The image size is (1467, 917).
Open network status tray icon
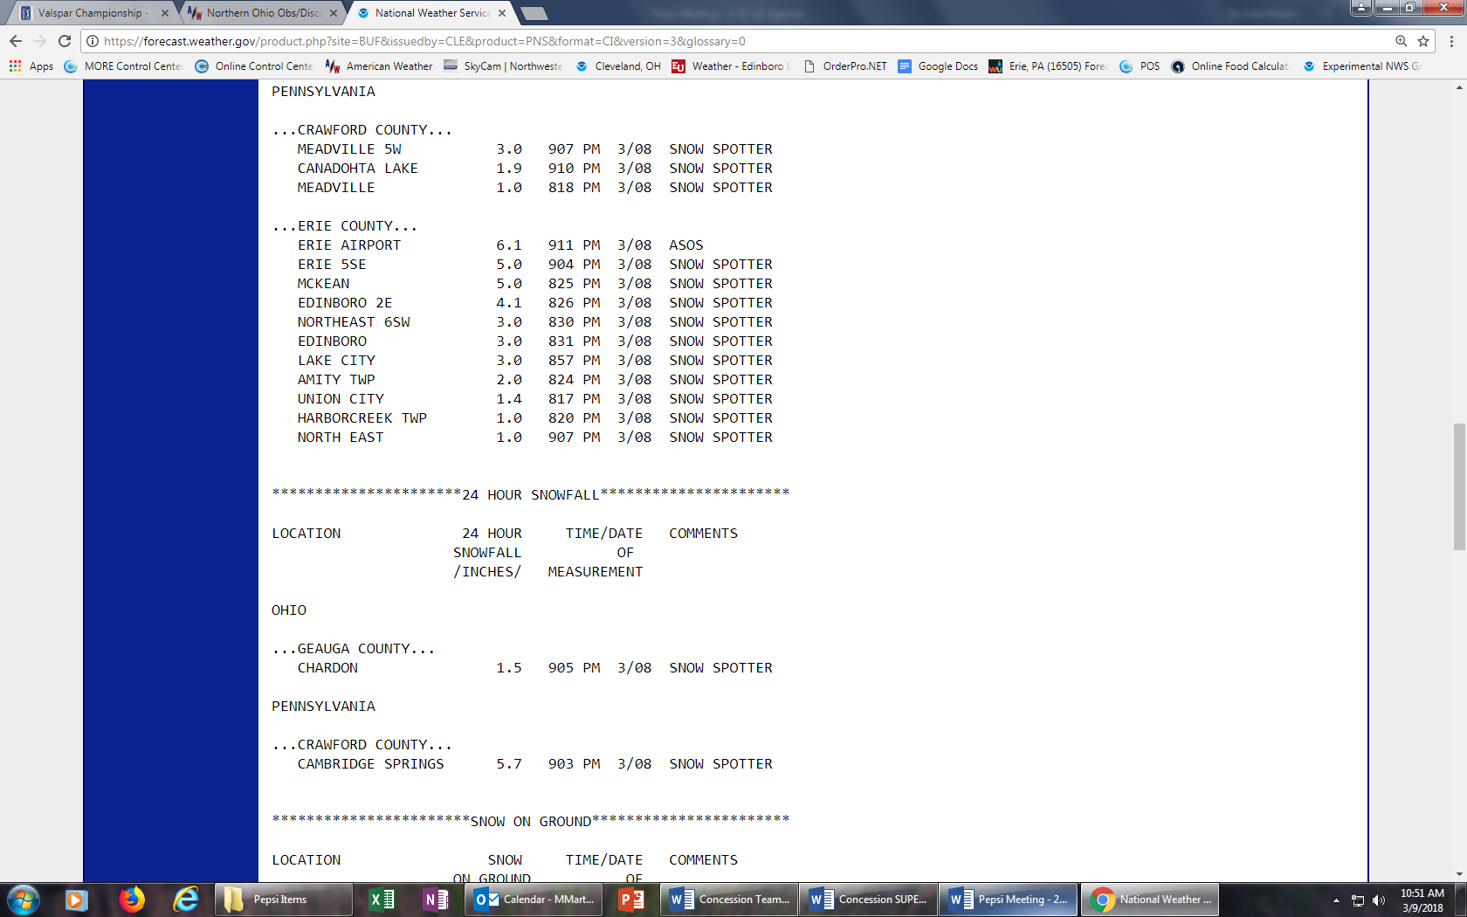(x=1358, y=900)
